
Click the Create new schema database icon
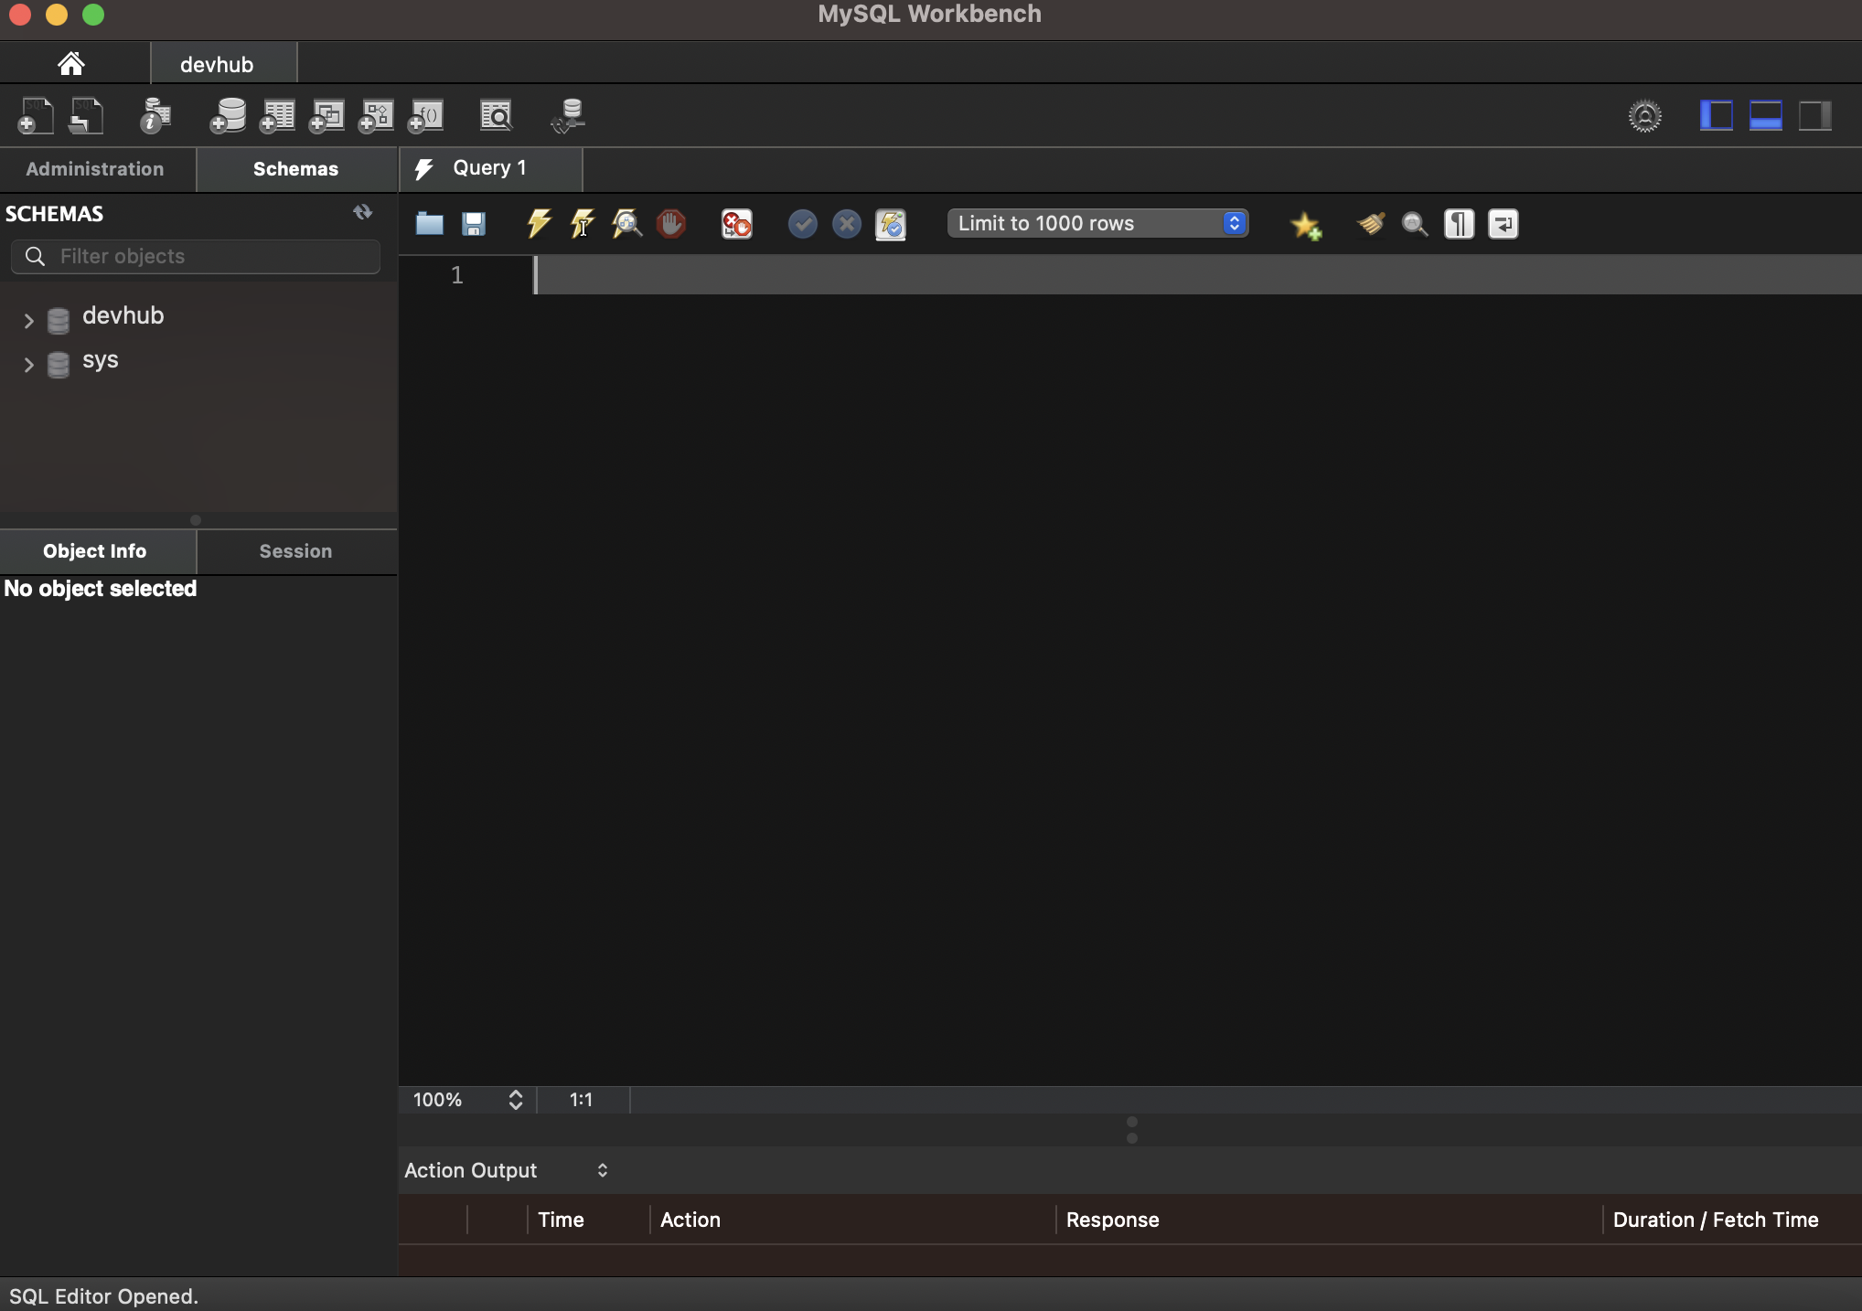[228, 116]
